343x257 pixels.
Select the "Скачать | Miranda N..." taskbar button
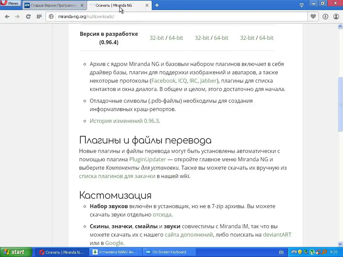click(62, 252)
